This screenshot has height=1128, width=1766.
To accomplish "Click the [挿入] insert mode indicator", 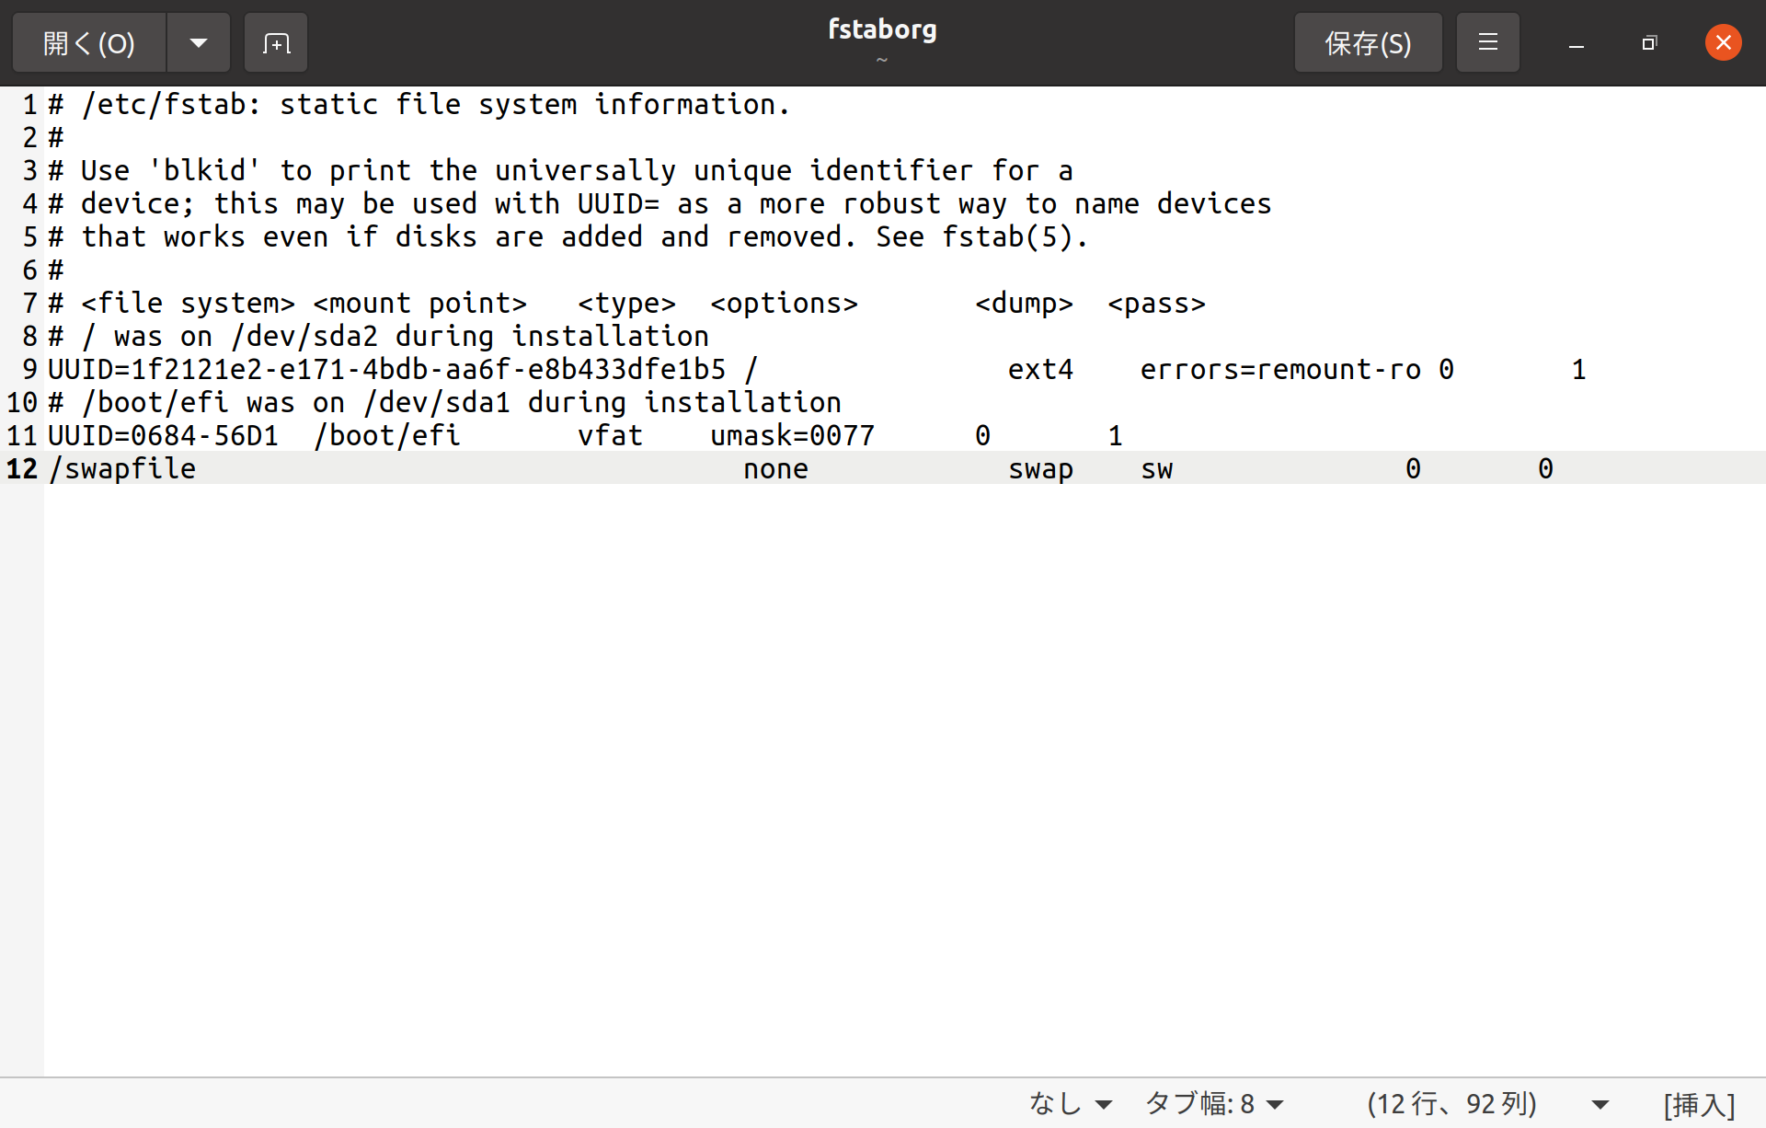I will [1699, 1103].
